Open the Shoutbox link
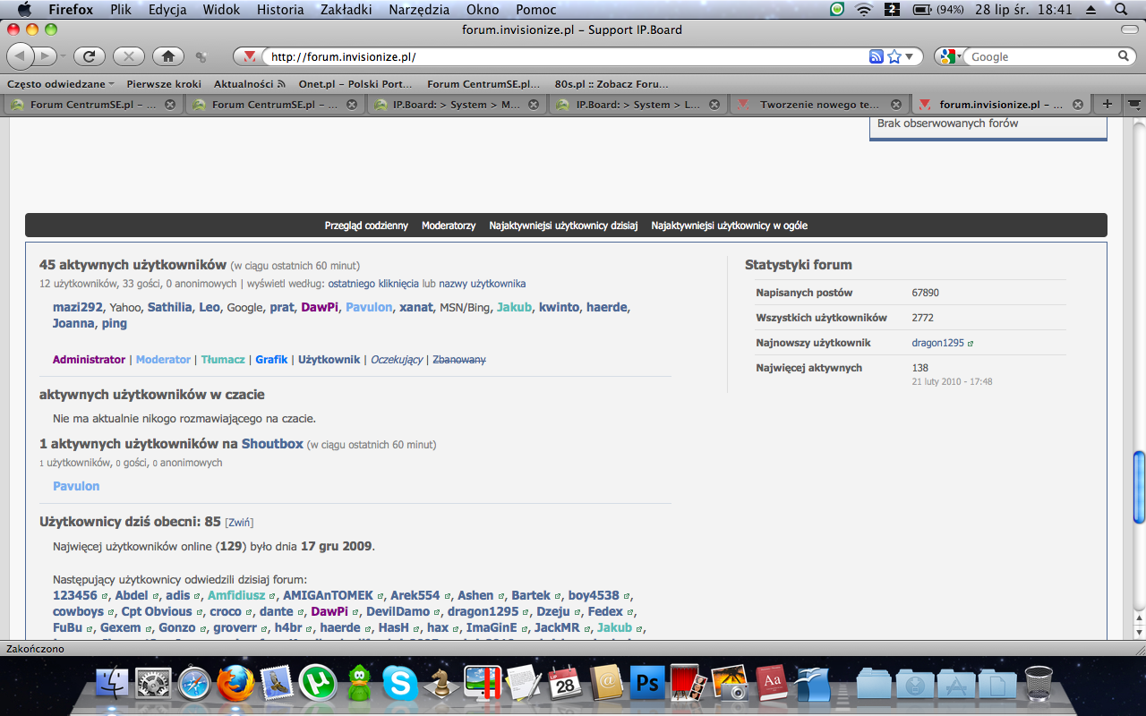Image resolution: width=1146 pixels, height=716 pixels. [272, 444]
